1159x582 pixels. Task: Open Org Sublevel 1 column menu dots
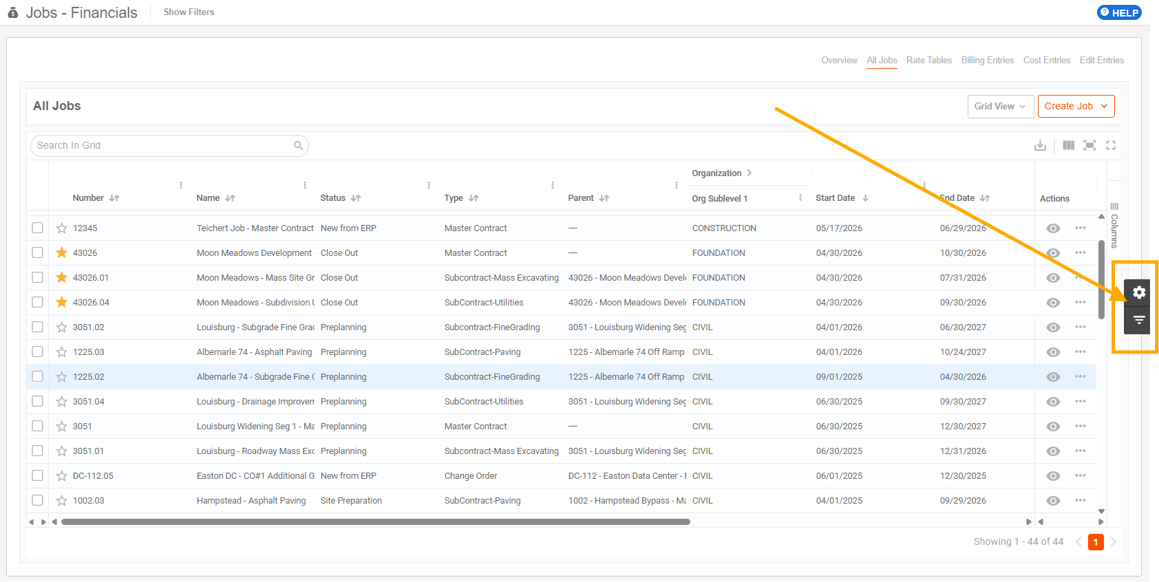tap(800, 197)
